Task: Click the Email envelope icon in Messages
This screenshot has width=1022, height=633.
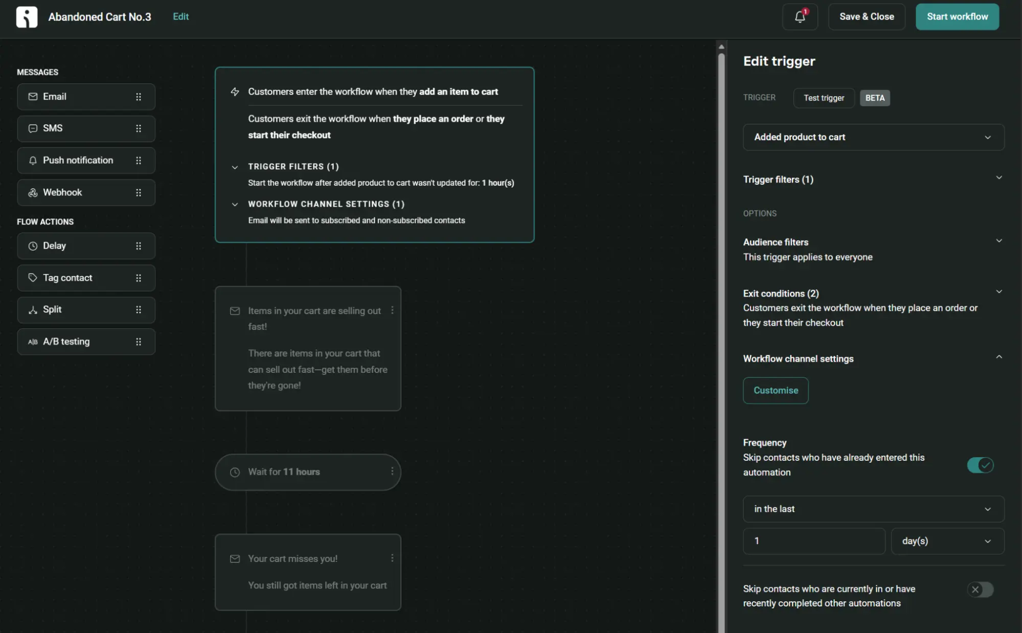Action: pyautogui.click(x=33, y=97)
